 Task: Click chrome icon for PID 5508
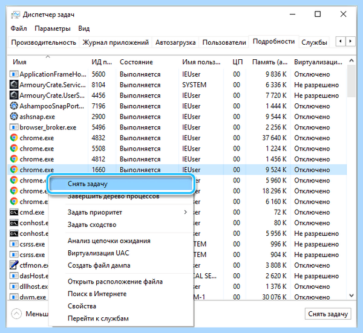(x=14, y=149)
